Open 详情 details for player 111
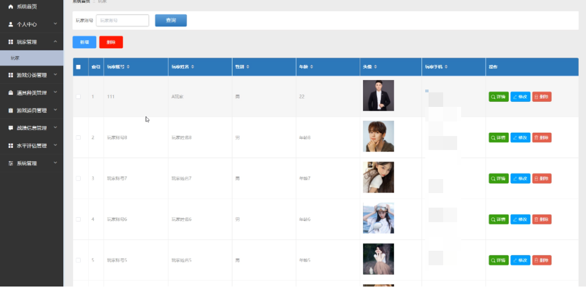This screenshot has height=291, width=586. pos(499,97)
